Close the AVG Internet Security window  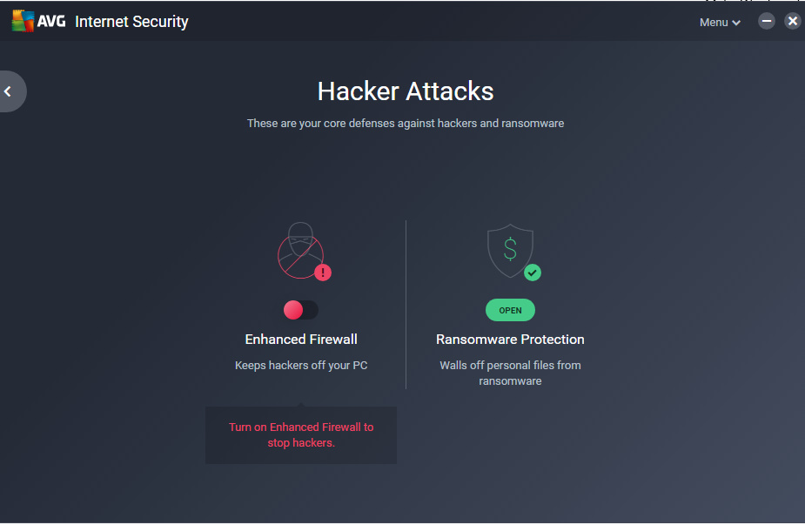click(793, 21)
